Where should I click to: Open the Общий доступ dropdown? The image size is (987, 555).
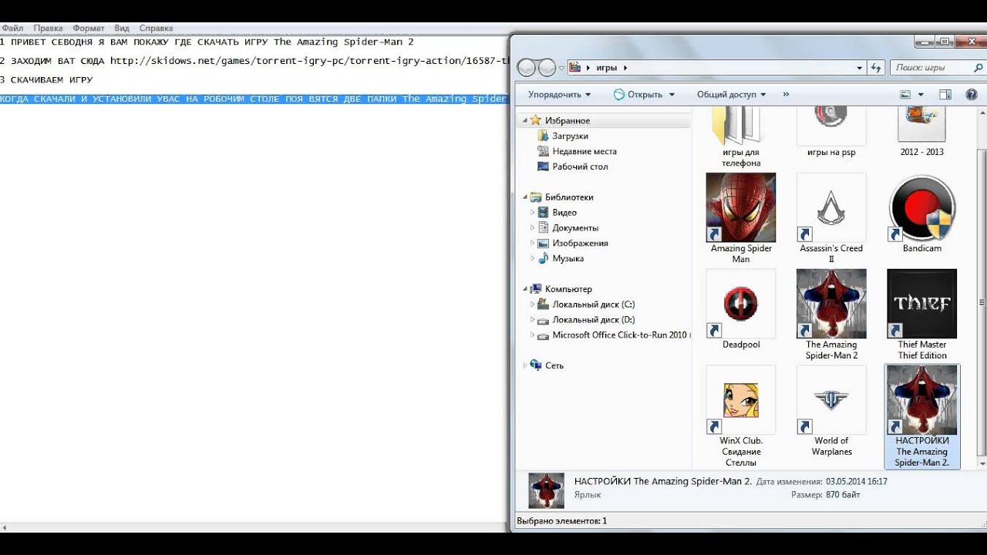coord(731,95)
